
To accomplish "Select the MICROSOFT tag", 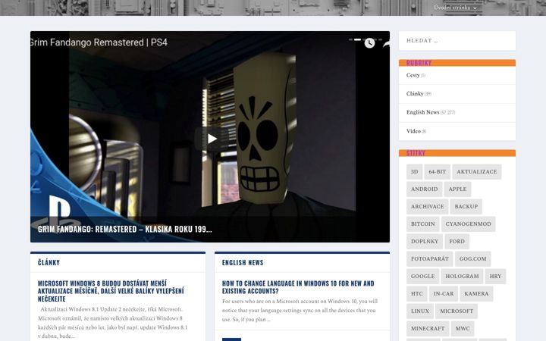I will point(457,311).
